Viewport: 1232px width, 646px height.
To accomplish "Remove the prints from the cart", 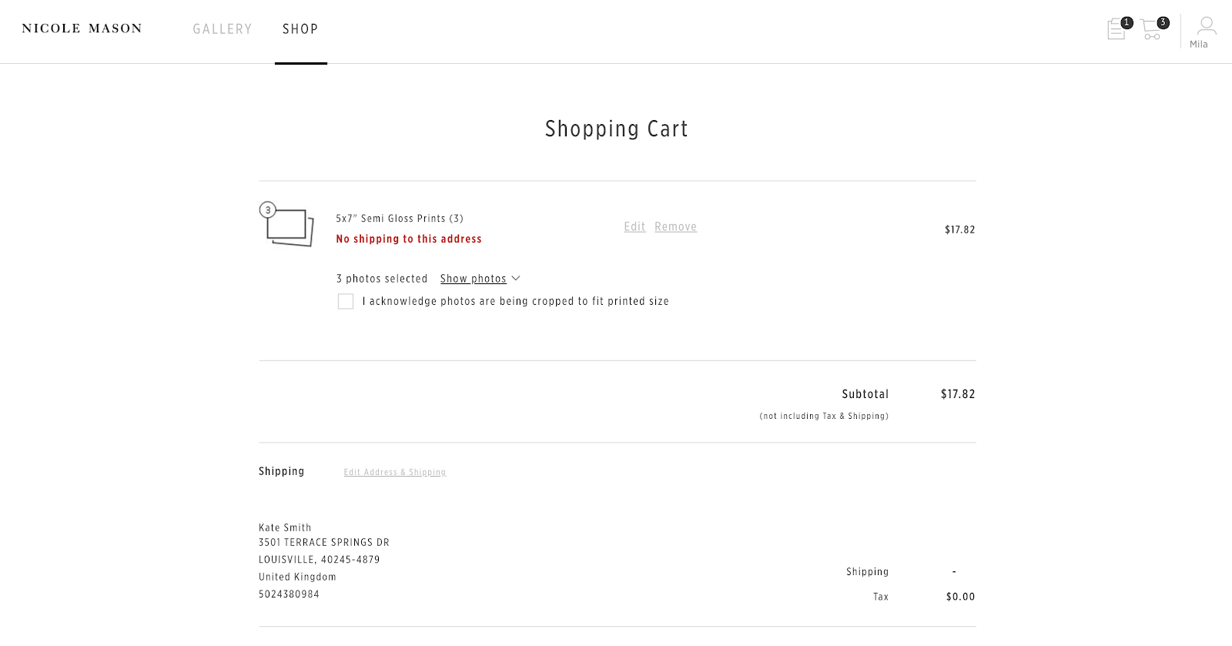I will [675, 226].
